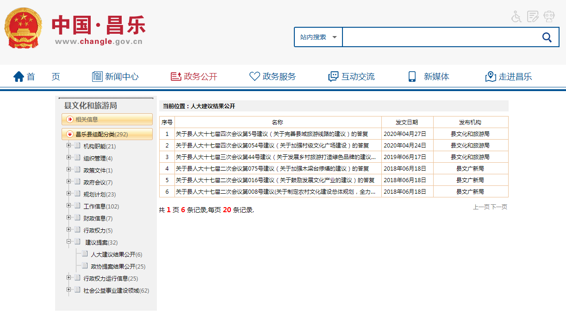The image size is (566, 319).
Task: Click the notepad-with-pencil icon in the header
Action: pyautogui.click(x=533, y=17)
